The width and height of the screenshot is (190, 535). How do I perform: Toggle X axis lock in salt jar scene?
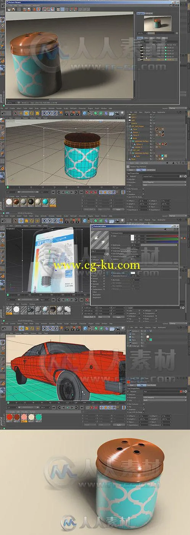click(x=44, y=113)
